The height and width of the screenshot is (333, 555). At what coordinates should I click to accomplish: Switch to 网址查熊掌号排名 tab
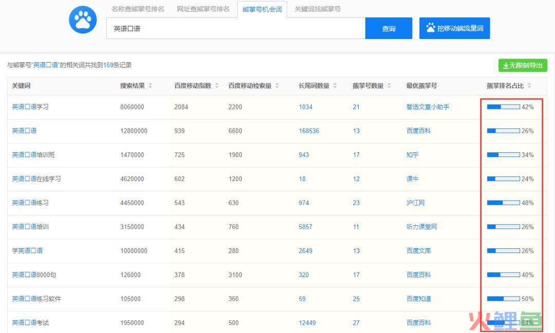(x=203, y=9)
